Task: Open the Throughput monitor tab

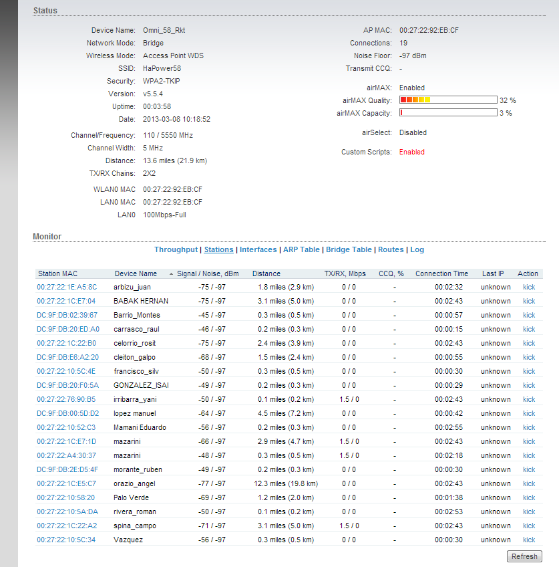Action: tap(176, 249)
